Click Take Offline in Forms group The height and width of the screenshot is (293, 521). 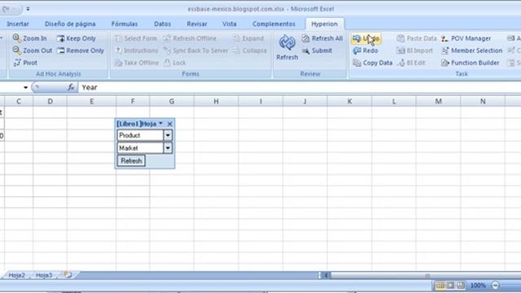137,63
